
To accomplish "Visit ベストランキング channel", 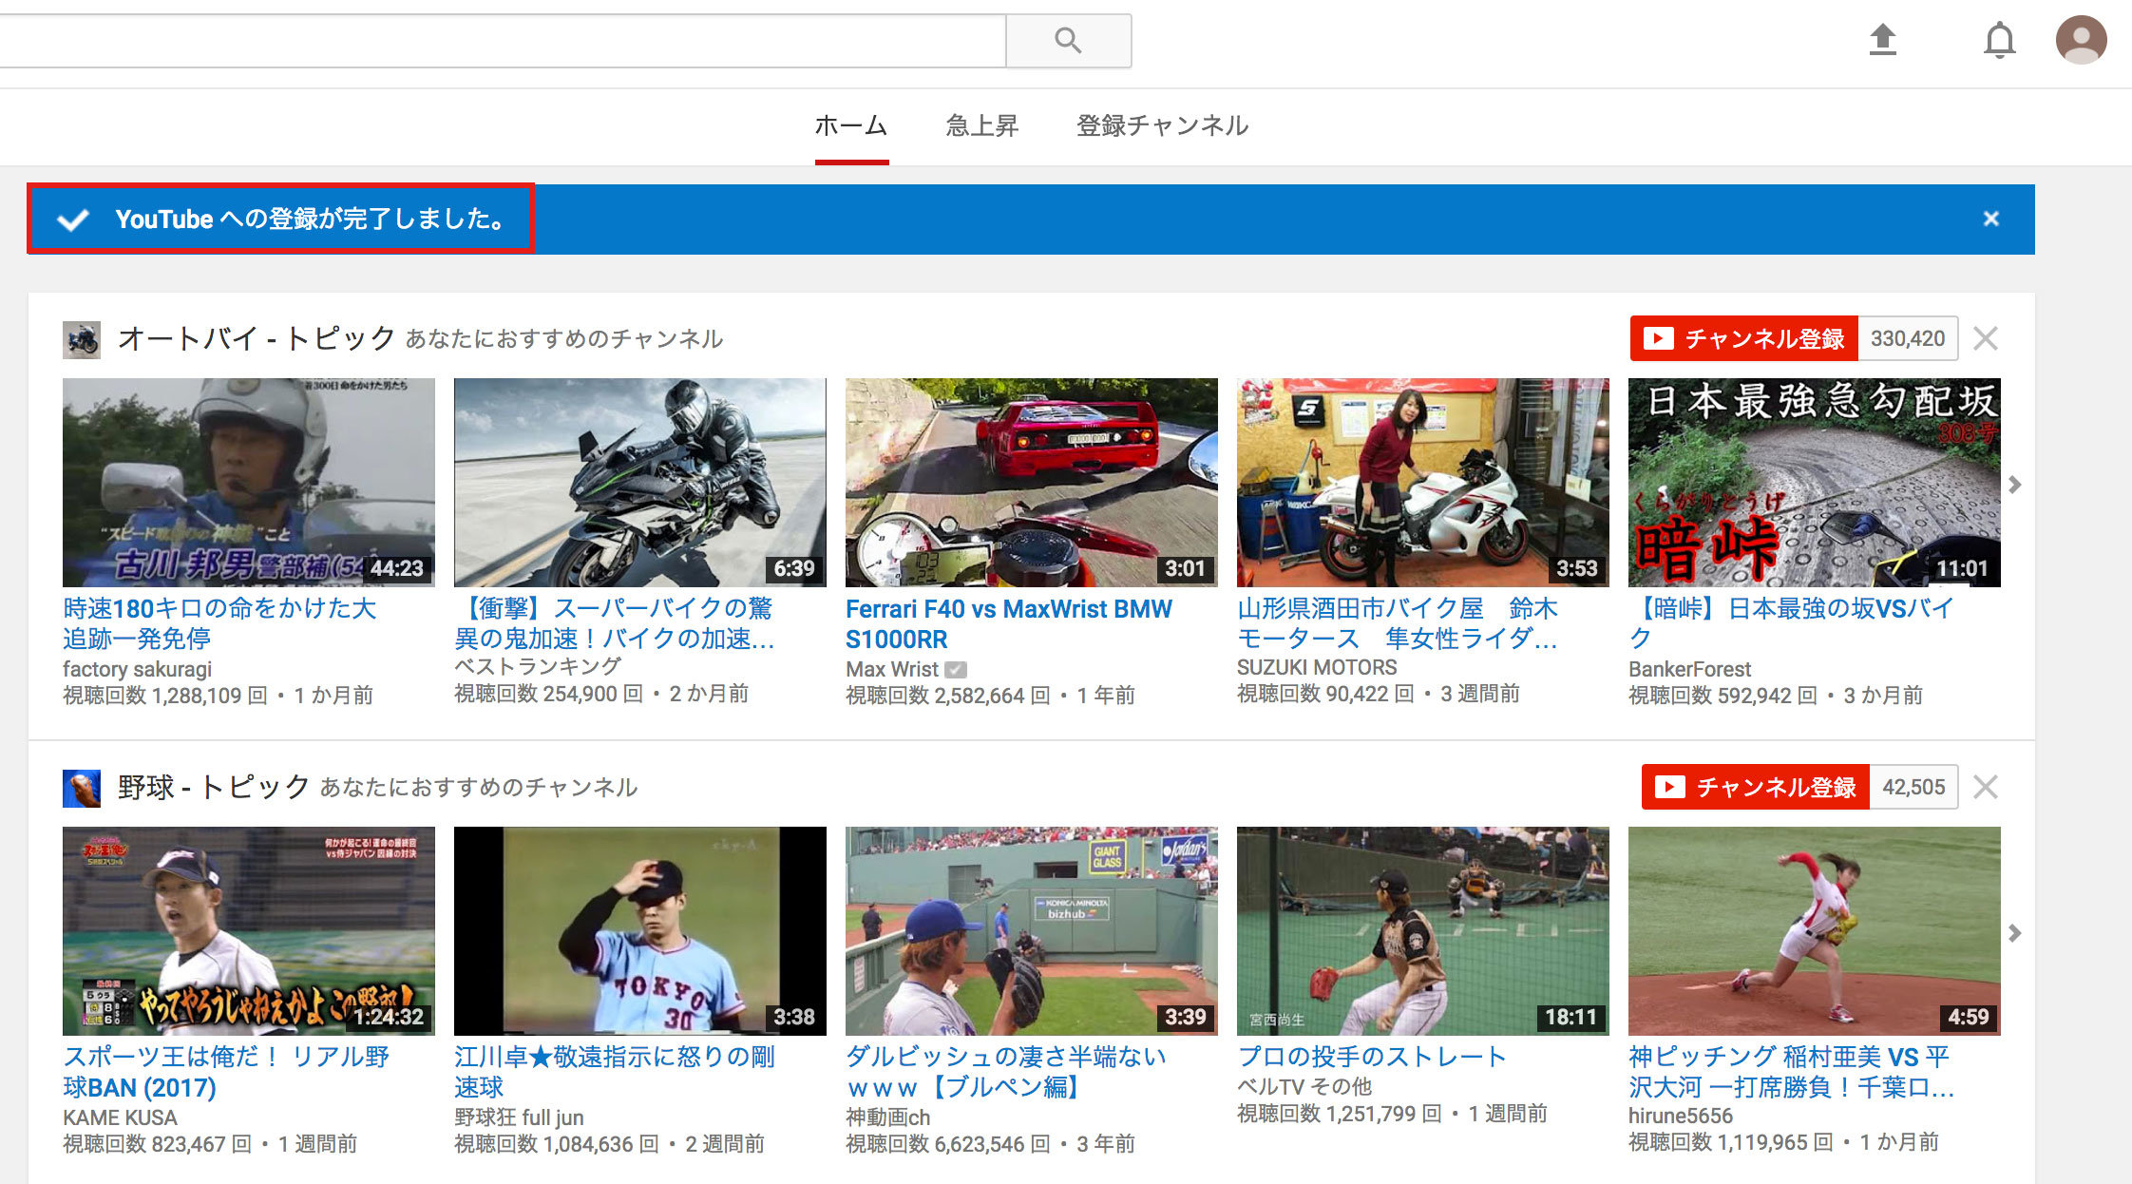I will click(x=538, y=667).
